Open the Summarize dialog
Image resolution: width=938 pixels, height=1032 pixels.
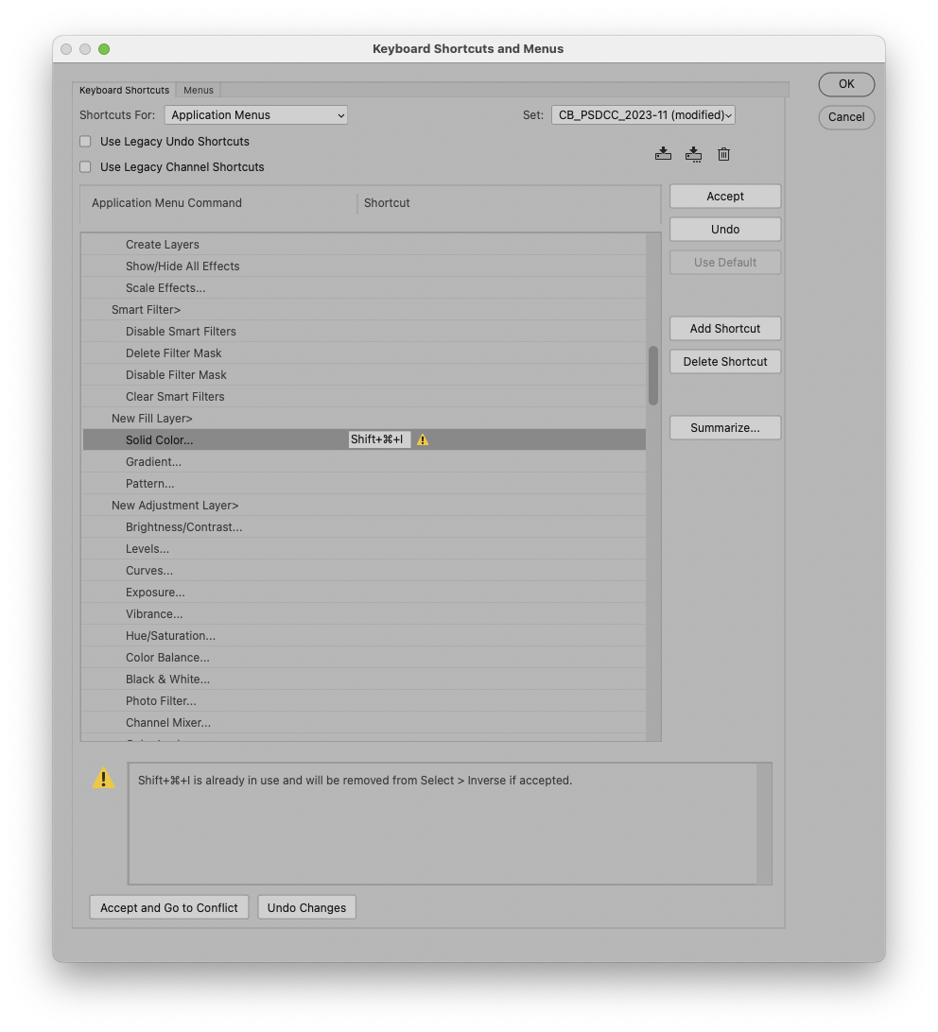click(724, 427)
